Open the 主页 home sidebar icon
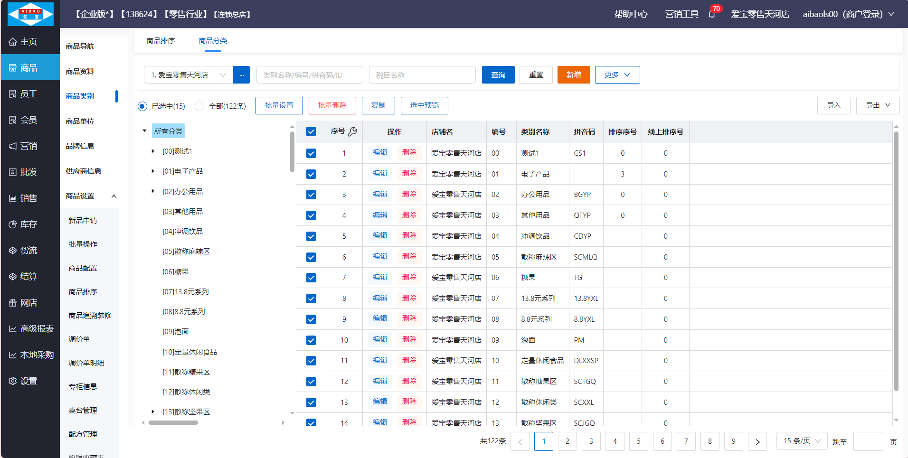This screenshot has height=458, width=908. click(13, 42)
